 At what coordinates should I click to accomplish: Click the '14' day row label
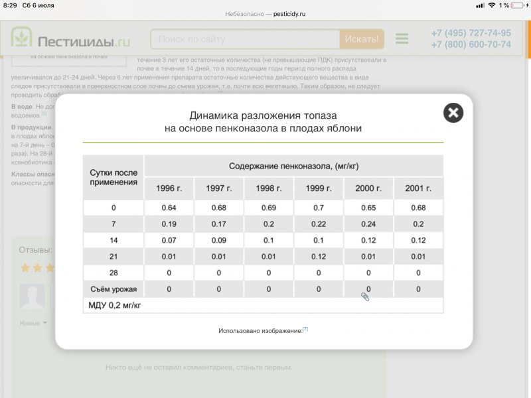coord(114,240)
